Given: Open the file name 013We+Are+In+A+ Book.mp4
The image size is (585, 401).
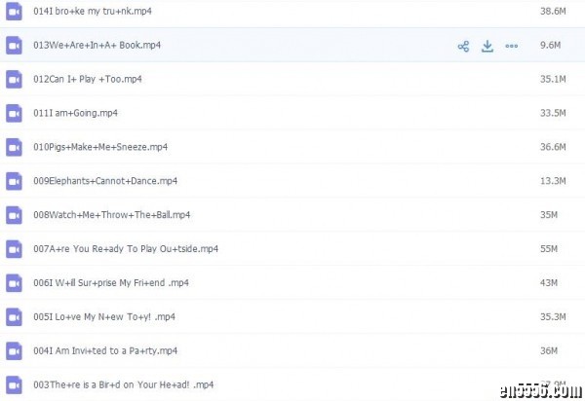Looking at the screenshot, I should click(97, 46).
